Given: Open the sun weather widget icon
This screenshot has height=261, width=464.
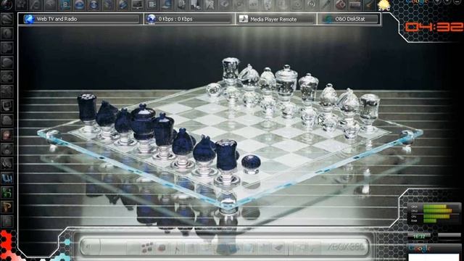Looking at the screenshot, I should point(384,4).
